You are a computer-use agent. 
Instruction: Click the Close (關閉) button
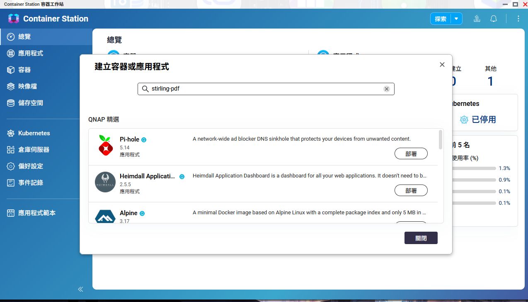(421, 238)
